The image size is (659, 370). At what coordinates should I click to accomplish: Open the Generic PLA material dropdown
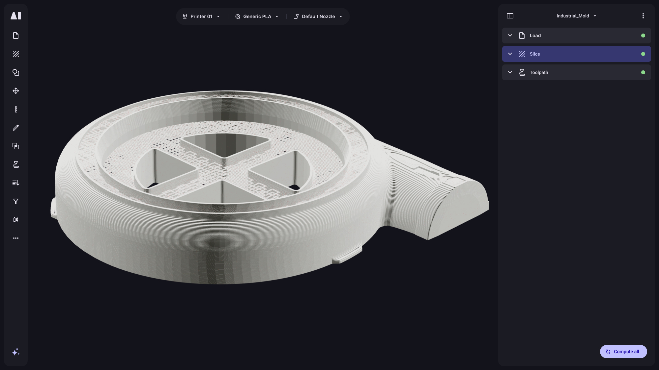click(x=257, y=16)
